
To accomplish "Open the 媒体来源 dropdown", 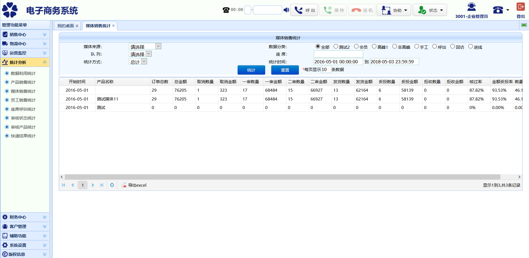I will point(145,47).
